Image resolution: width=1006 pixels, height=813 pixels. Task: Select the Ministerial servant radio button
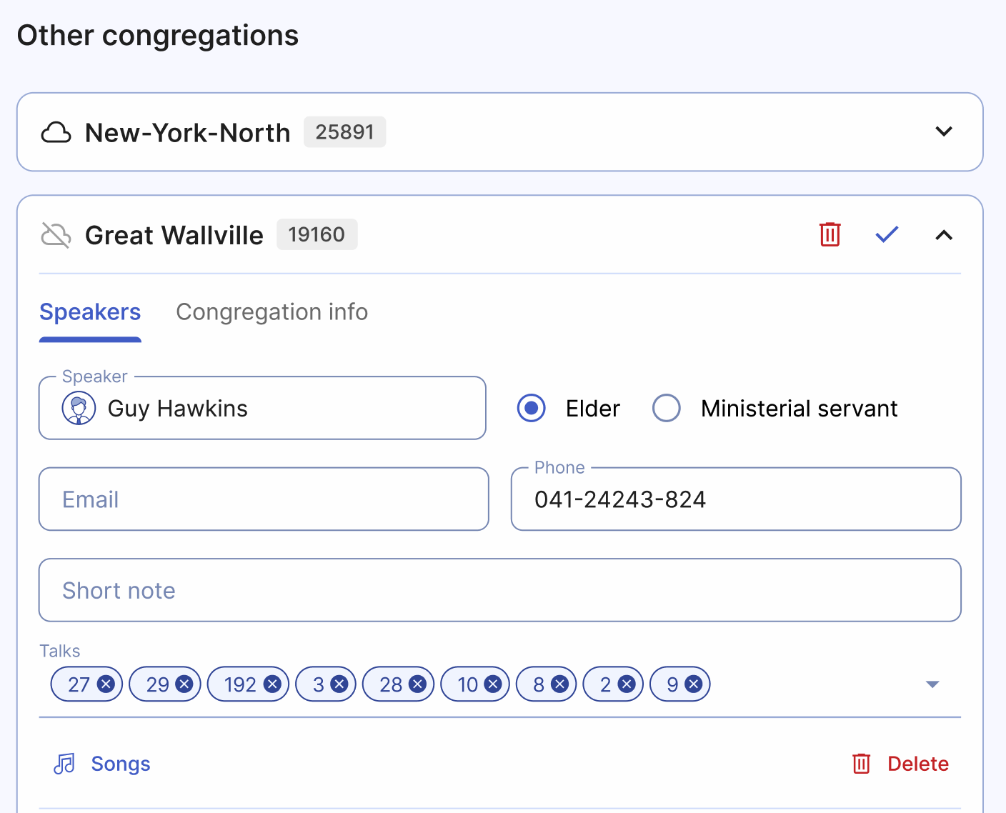click(666, 408)
